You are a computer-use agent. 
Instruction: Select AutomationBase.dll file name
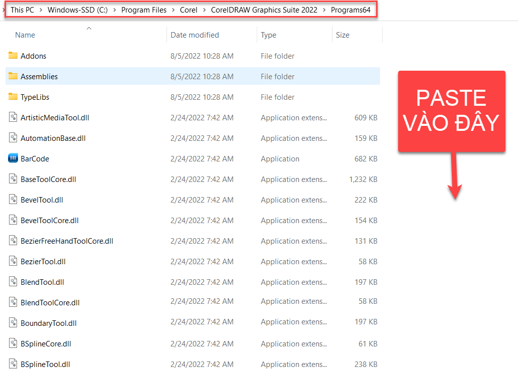pos(53,138)
